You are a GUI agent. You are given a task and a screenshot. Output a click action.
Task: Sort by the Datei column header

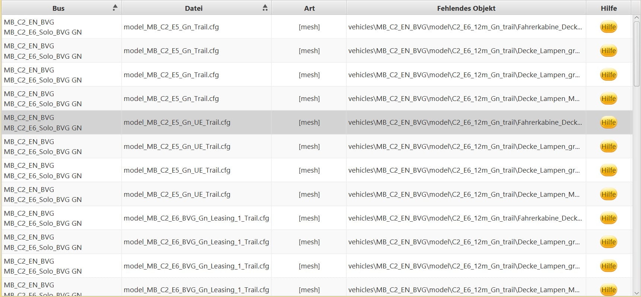194,8
